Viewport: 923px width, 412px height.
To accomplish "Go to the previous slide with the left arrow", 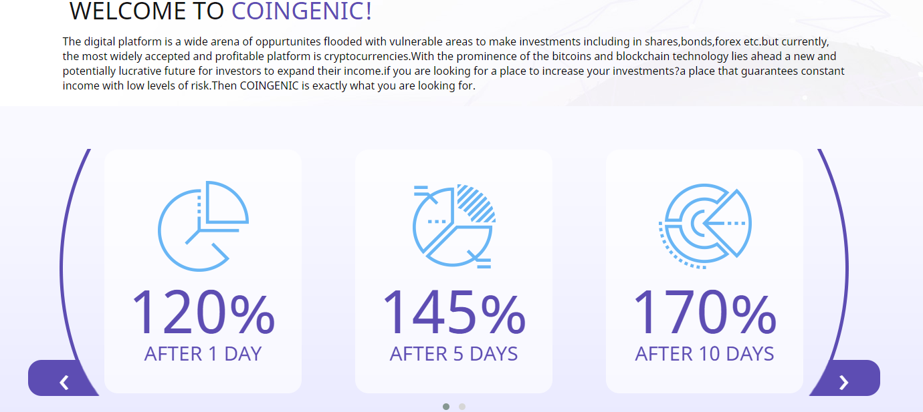I will point(64,383).
